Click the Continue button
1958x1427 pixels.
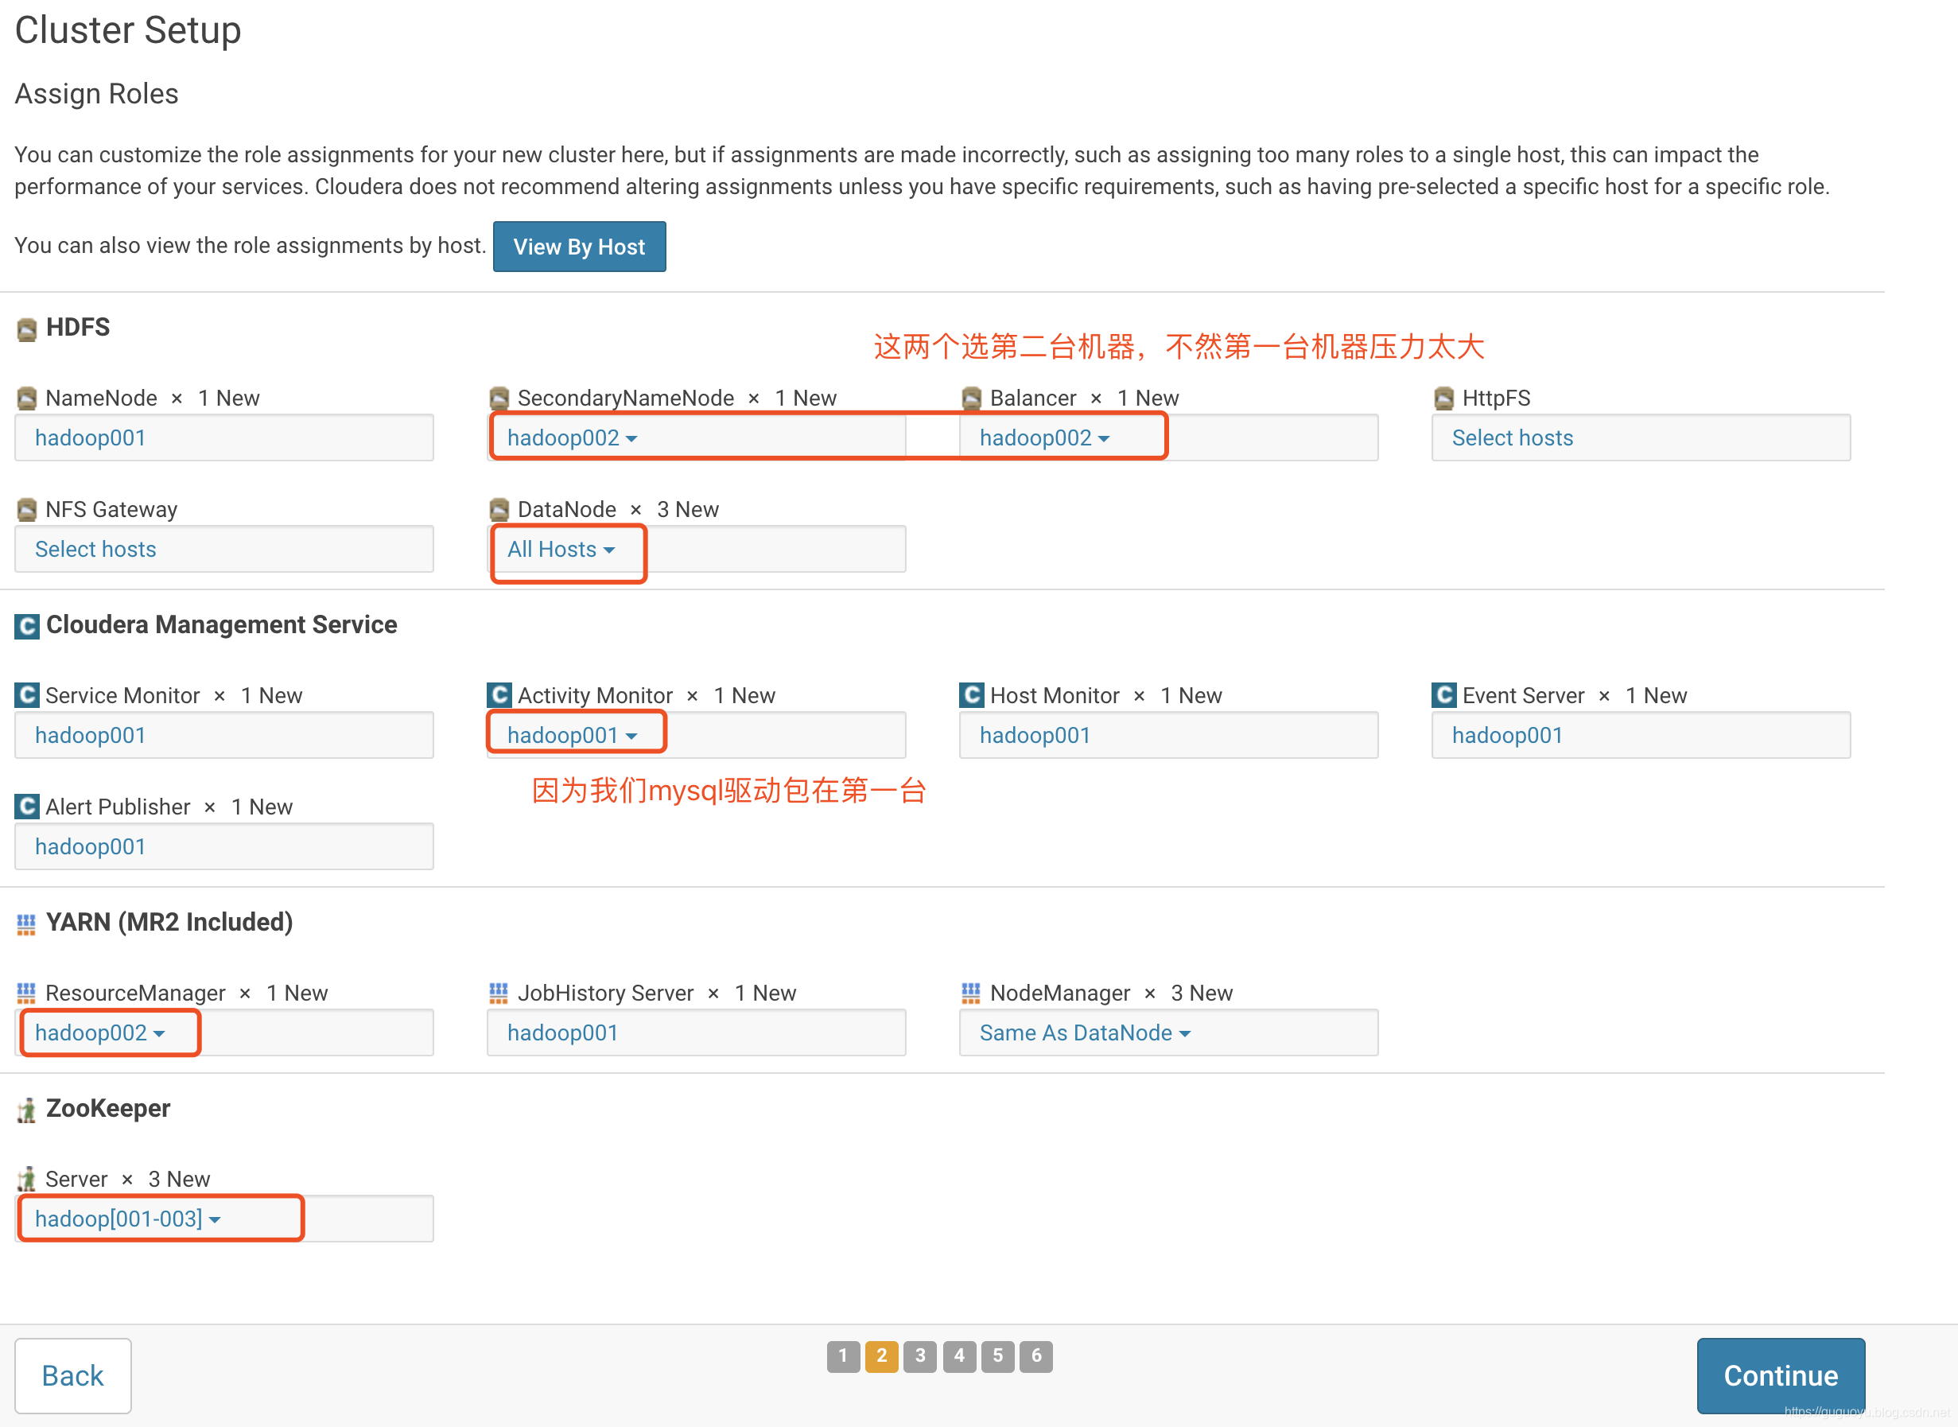coord(1779,1375)
